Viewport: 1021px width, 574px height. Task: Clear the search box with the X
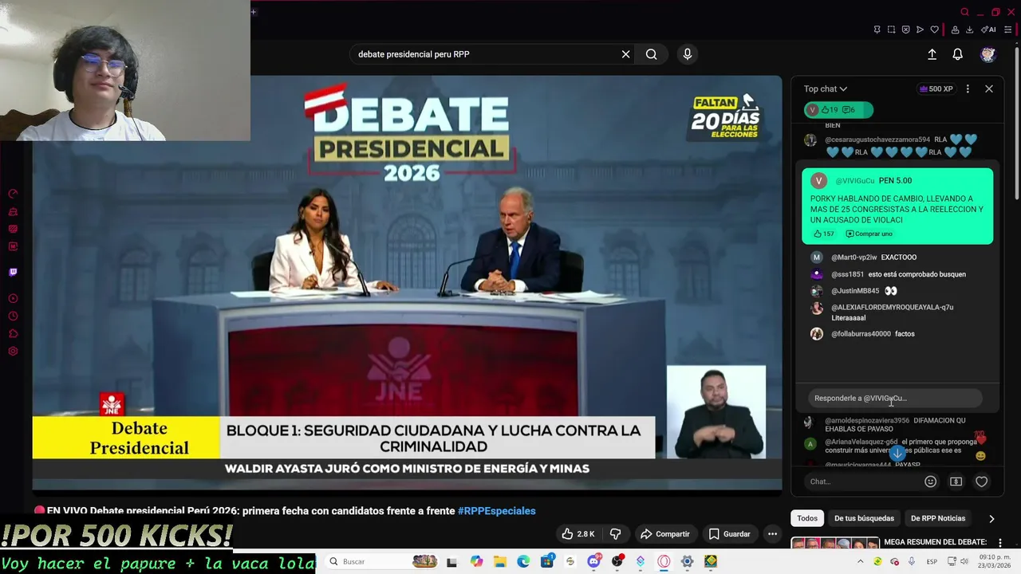point(625,54)
